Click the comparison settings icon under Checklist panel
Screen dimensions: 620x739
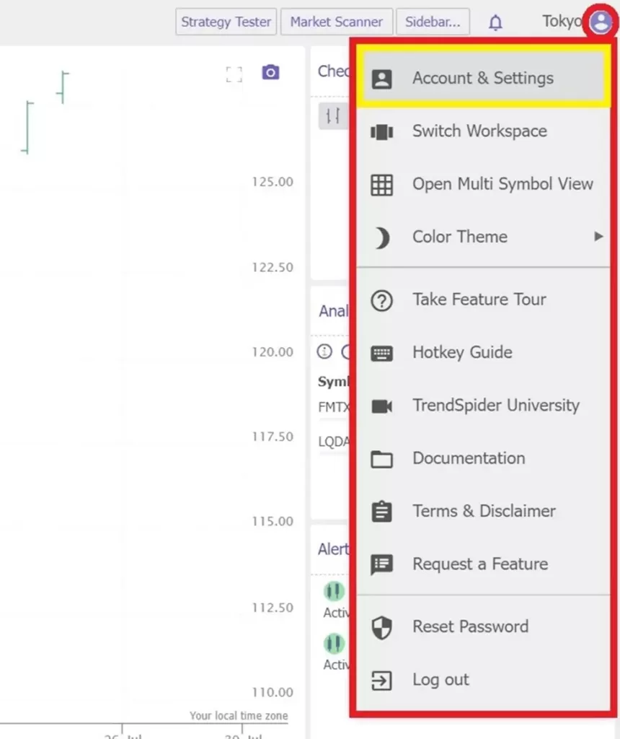click(x=333, y=115)
